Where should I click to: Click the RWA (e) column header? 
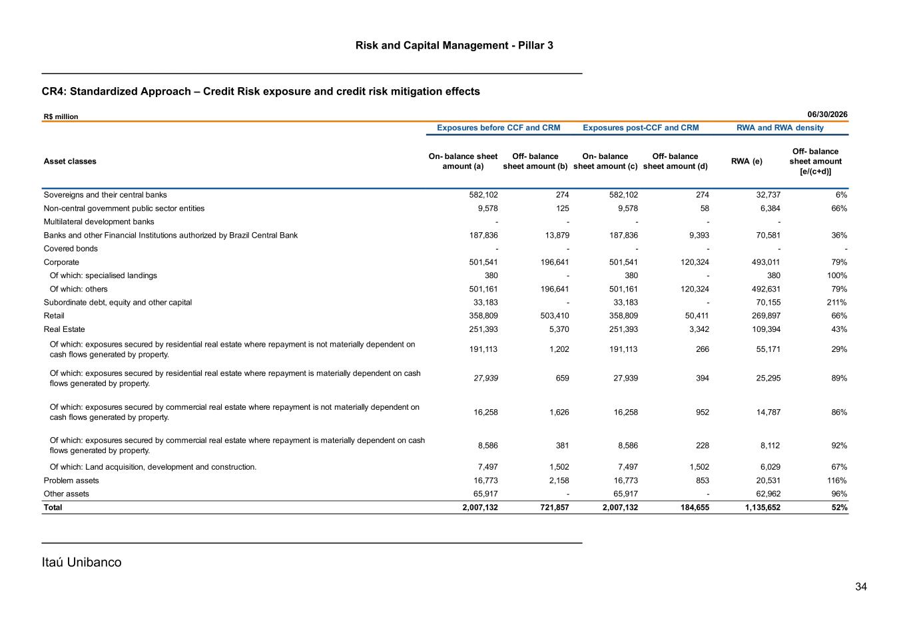click(747, 162)
